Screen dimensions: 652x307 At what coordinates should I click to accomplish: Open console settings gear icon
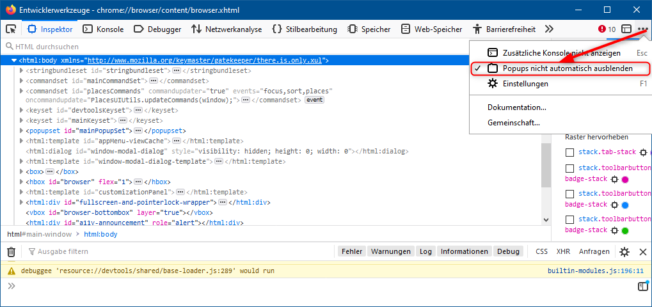pos(624,252)
